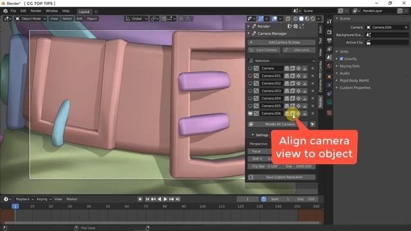Click the track-to icon for Camera.005
Screen dimensions: 411x231
(299, 106)
